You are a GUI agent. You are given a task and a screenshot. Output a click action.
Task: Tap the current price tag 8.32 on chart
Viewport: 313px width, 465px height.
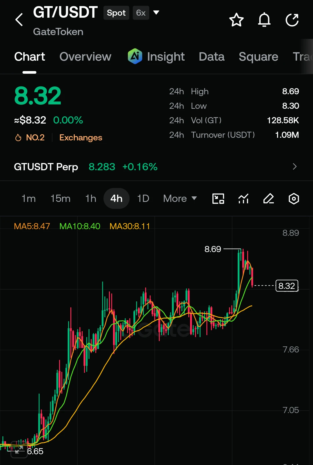(x=287, y=286)
